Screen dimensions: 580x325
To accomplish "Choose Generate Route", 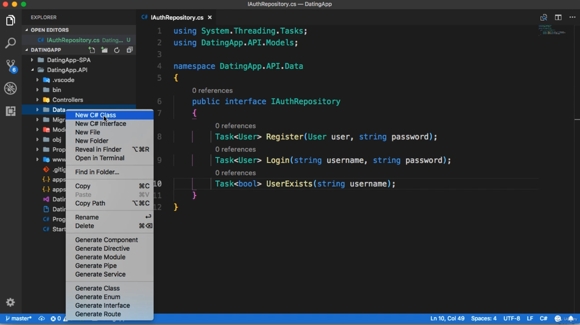I will tap(110, 315).
